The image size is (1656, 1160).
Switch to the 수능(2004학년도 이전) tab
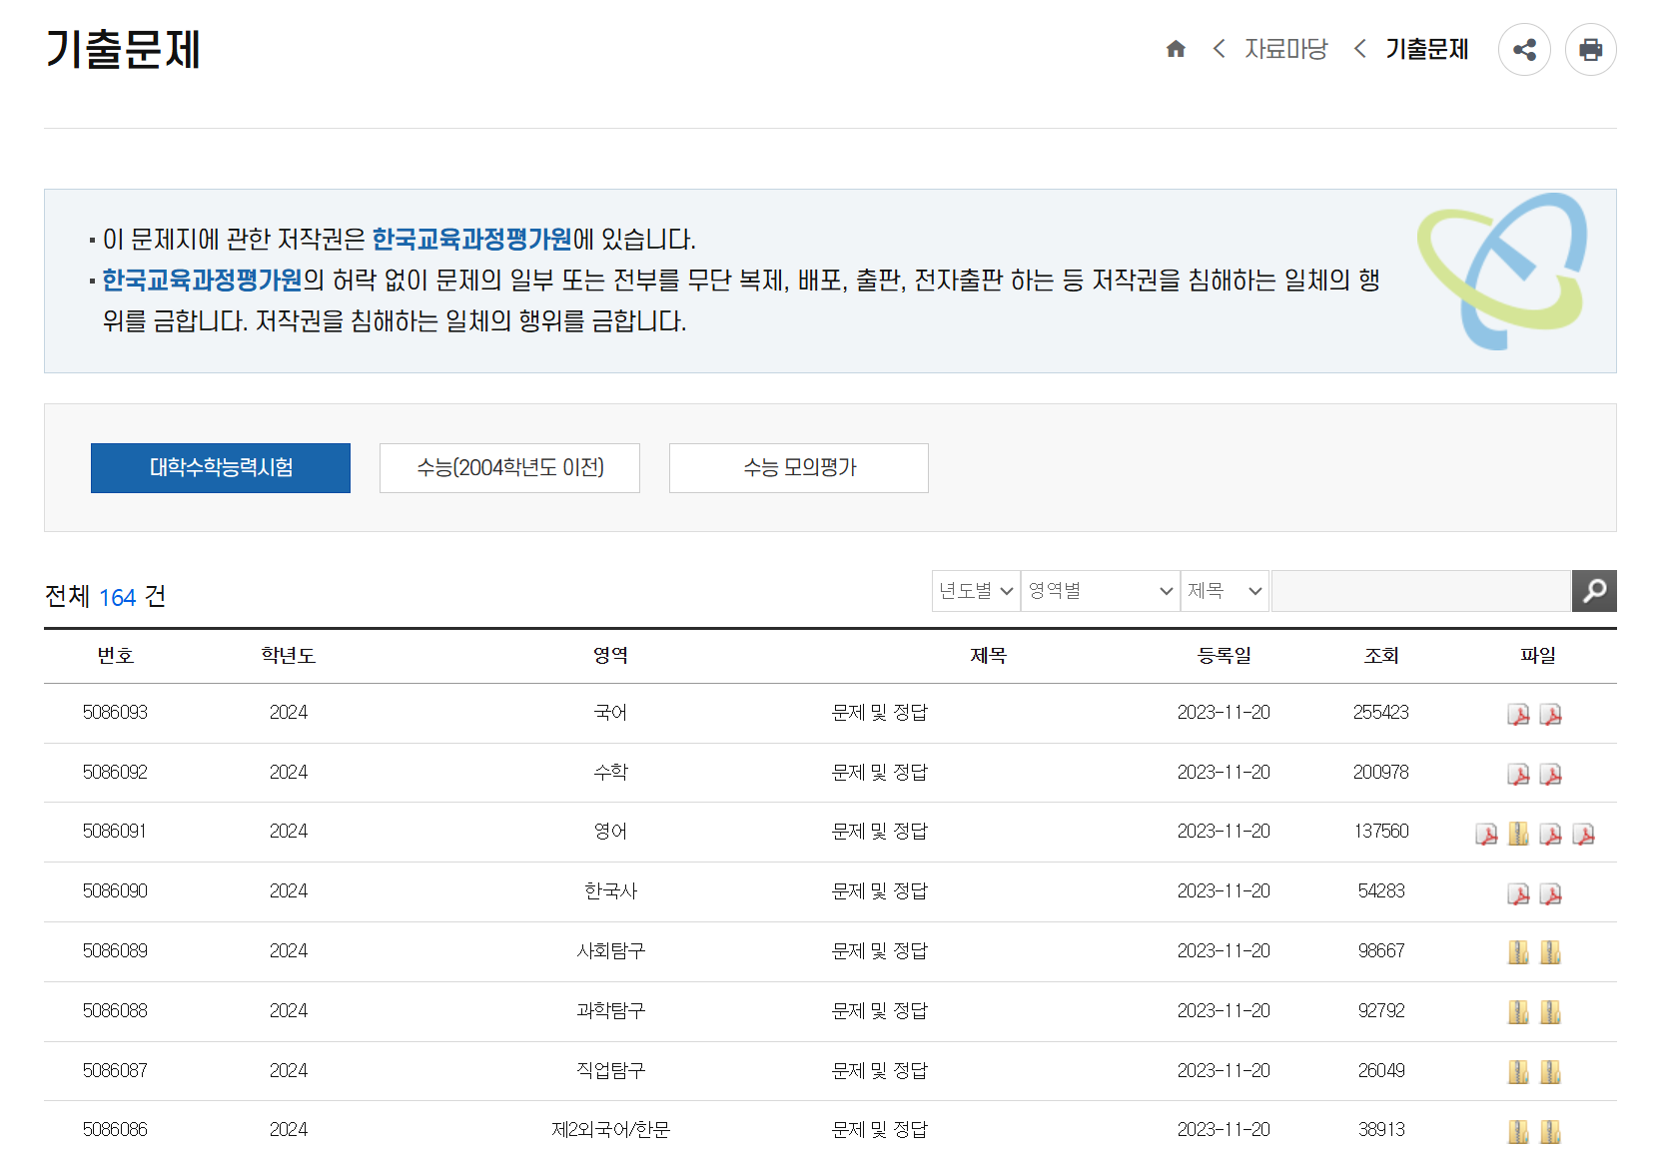[509, 467]
